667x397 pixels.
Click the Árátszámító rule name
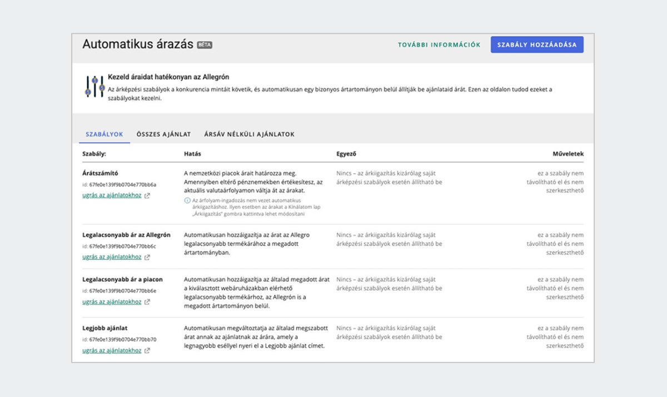(x=100, y=173)
